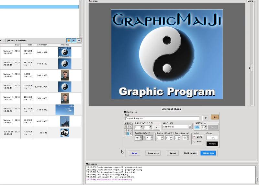Click the 8Files, 4.906MB status label
This screenshot has width=259, height=185.
pos(17,41)
